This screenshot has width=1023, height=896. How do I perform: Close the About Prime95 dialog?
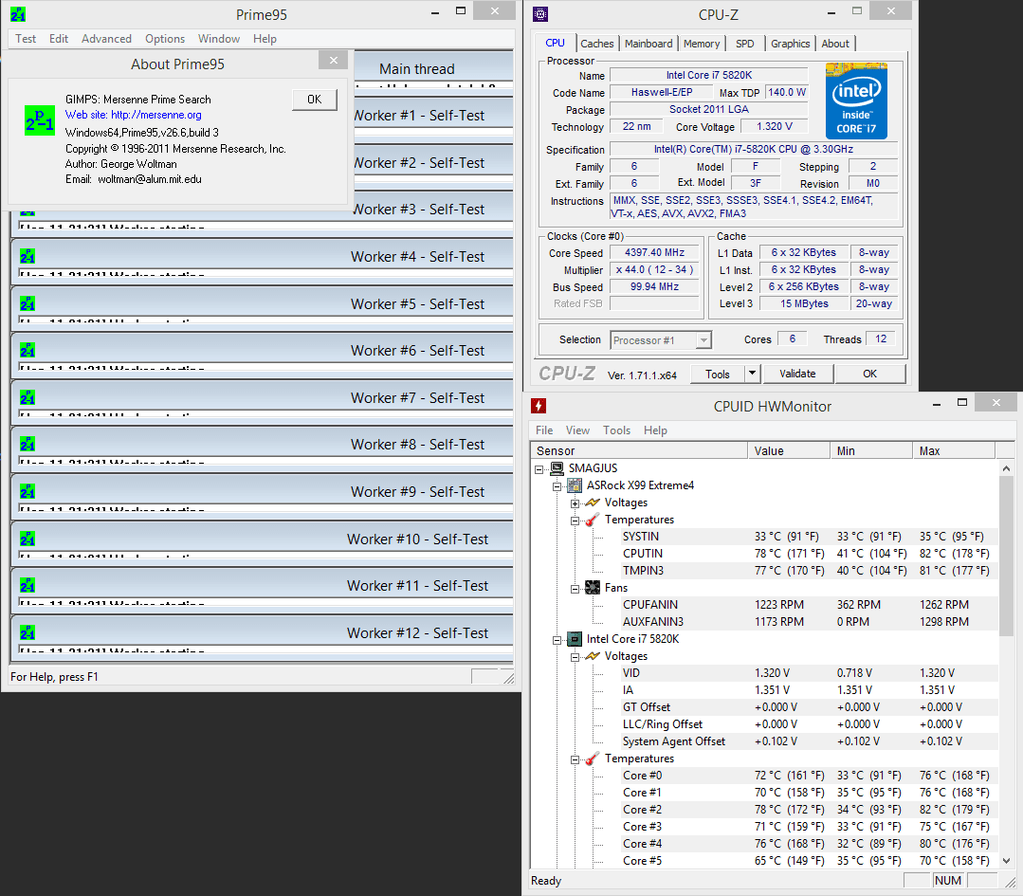334,60
